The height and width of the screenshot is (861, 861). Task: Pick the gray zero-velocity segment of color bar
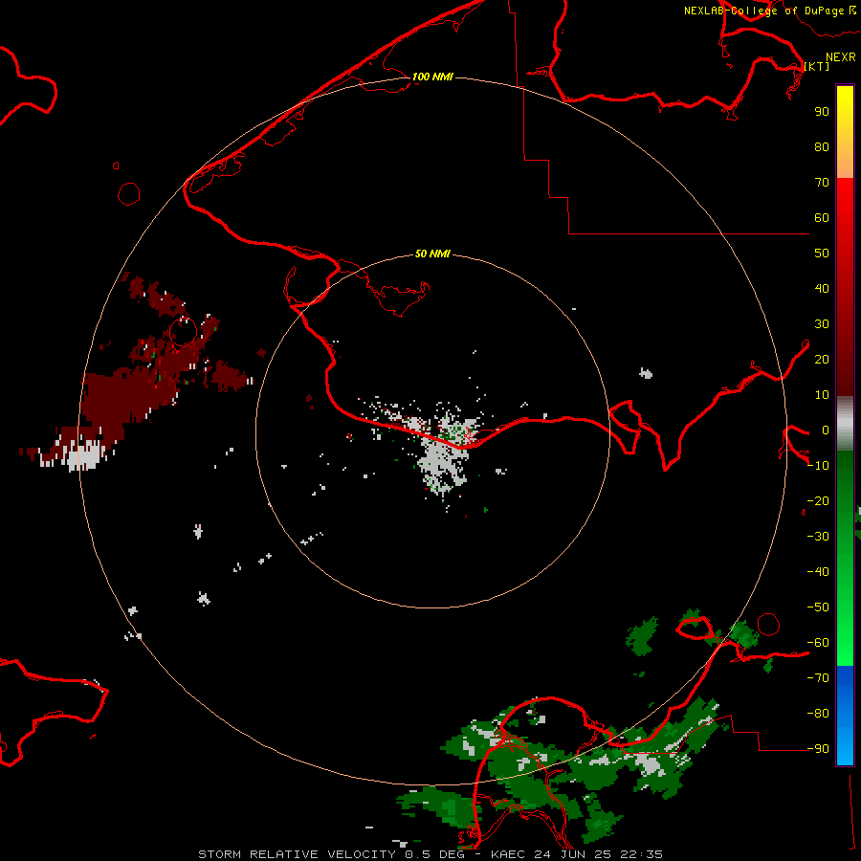845,424
